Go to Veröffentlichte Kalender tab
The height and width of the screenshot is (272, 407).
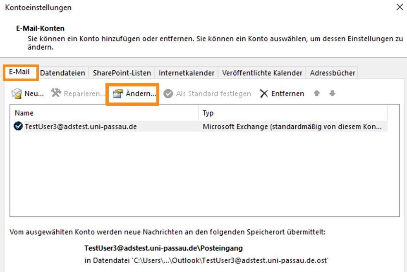point(262,73)
